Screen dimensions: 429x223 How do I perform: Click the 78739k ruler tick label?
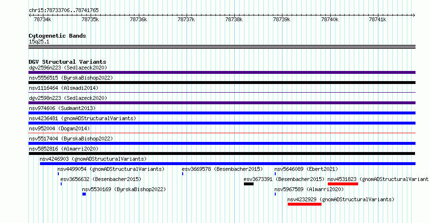282,19
